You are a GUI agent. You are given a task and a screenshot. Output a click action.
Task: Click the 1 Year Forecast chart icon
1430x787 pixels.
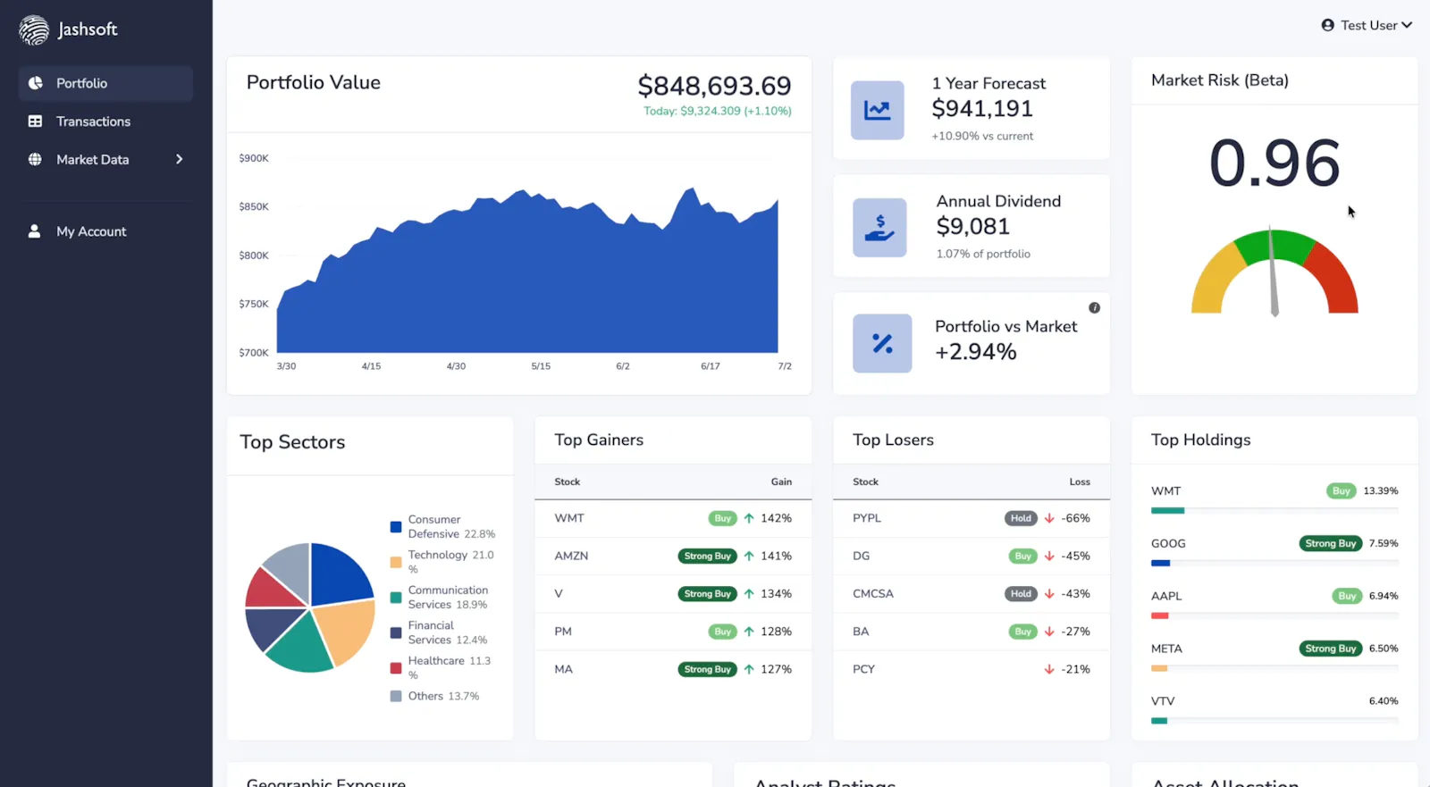point(878,110)
